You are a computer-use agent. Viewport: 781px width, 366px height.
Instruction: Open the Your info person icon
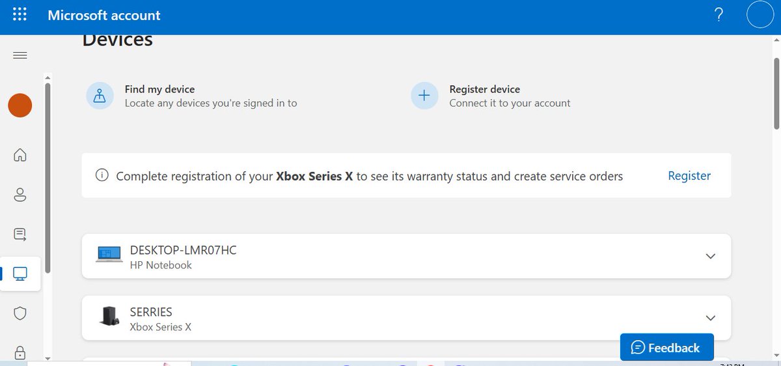click(20, 194)
